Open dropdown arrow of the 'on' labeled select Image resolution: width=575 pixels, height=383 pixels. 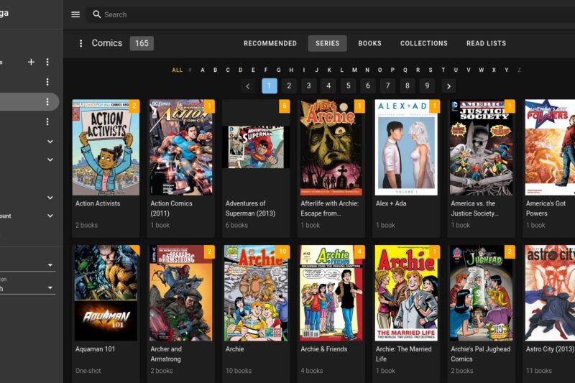tap(50, 287)
